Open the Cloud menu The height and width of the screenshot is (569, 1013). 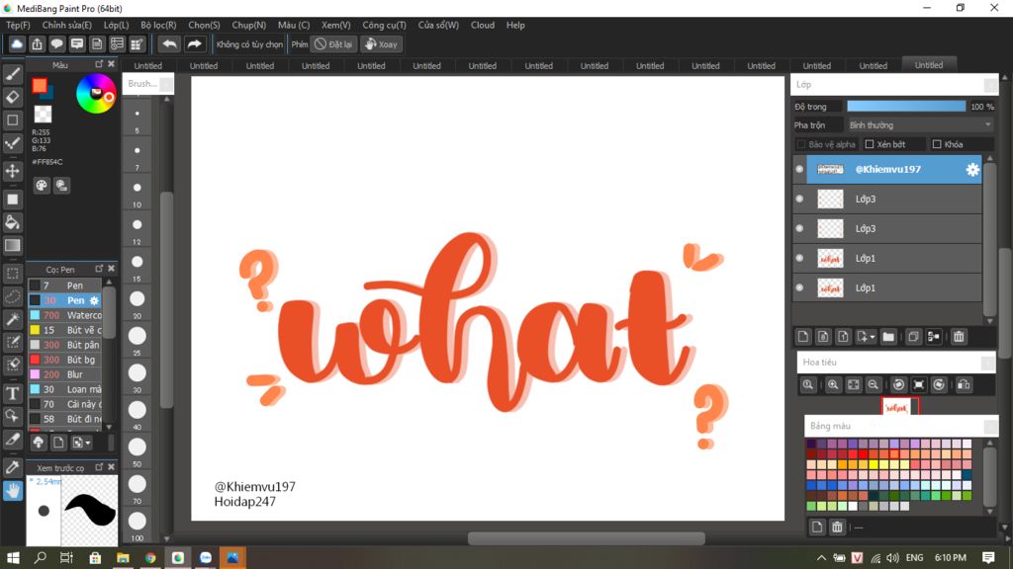[483, 25]
